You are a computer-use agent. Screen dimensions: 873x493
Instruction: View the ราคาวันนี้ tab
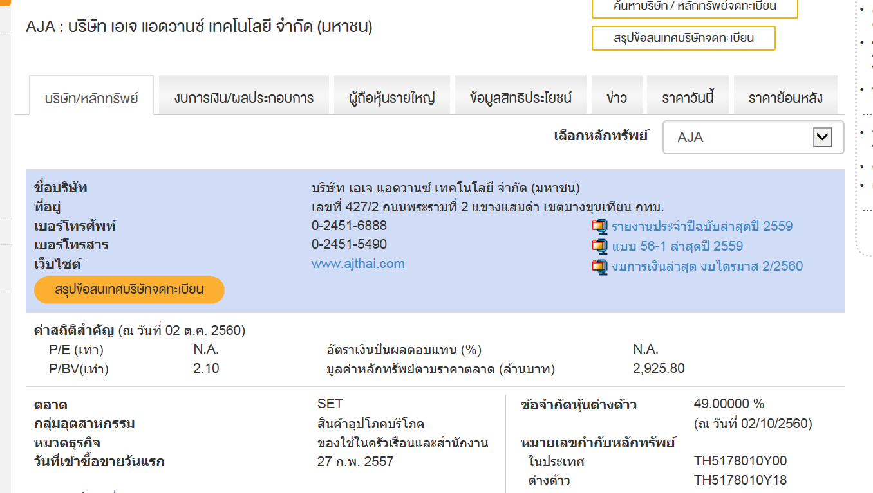(x=688, y=95)
